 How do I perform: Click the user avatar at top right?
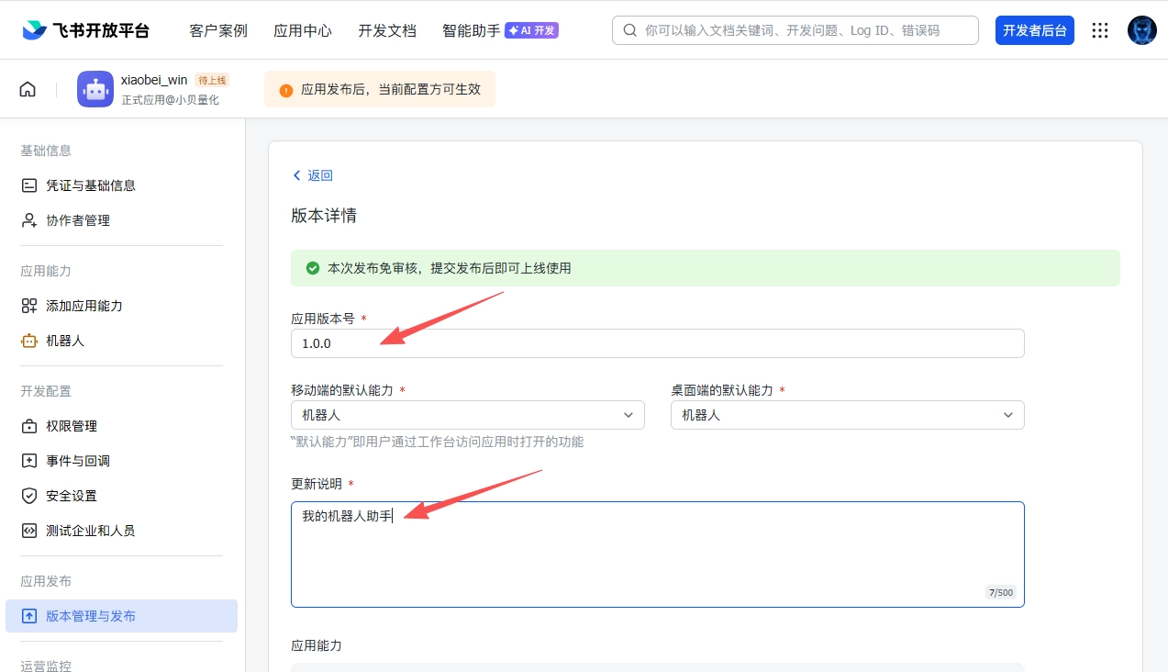coord(1141,30)
